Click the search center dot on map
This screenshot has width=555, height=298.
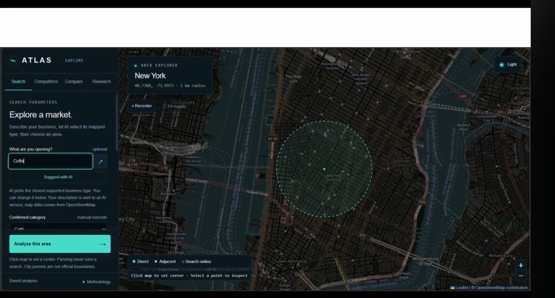pos(324,169)
